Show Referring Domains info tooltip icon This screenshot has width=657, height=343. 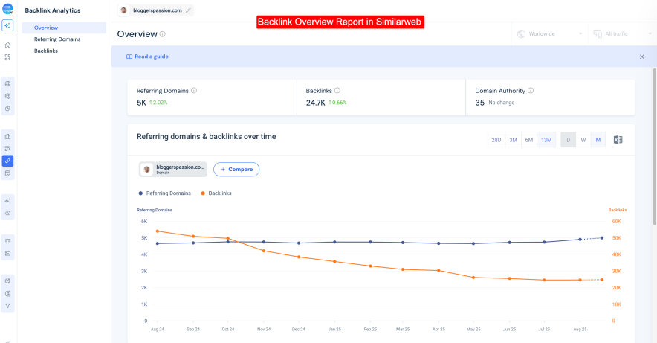coord(194,91)
